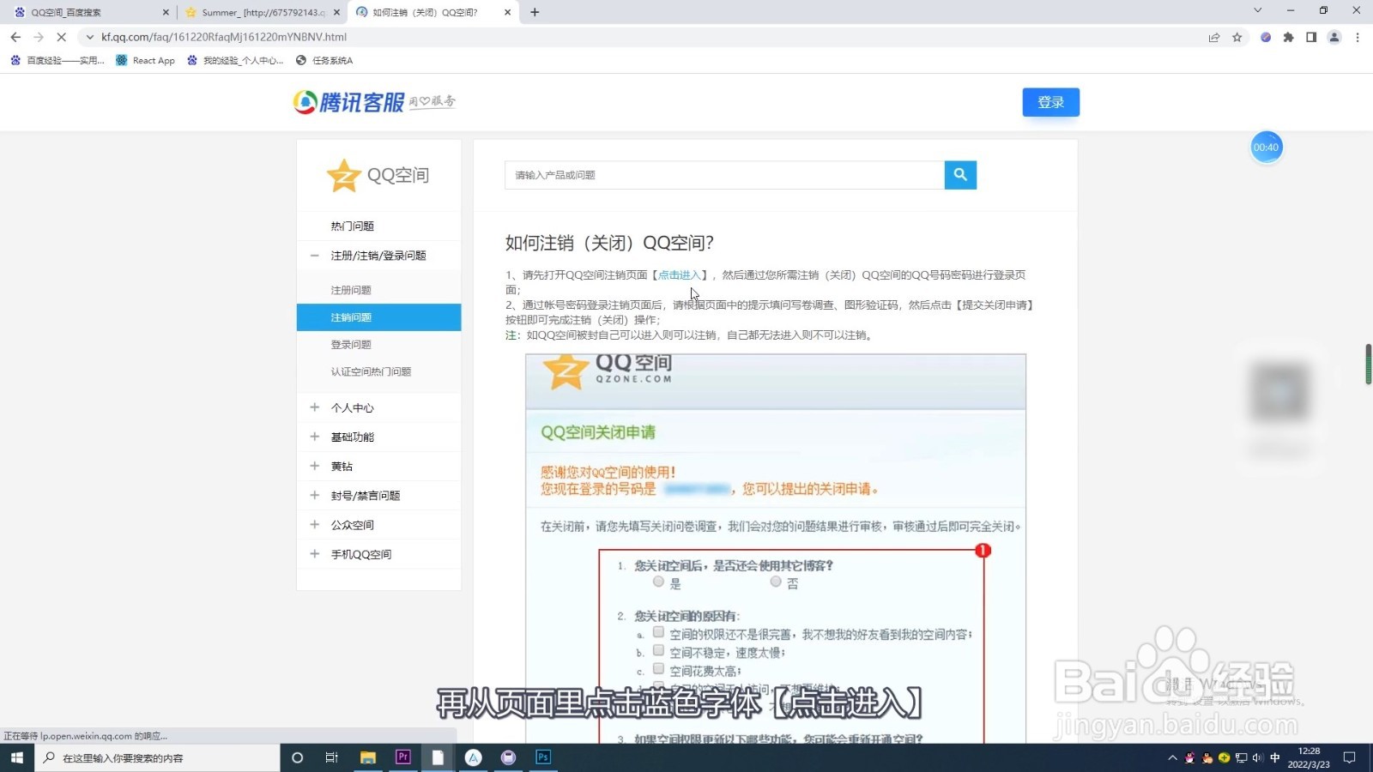Screen dimensions: 1373x772
Task: Click the blue 点击进入 link
Action: point(679,275)
